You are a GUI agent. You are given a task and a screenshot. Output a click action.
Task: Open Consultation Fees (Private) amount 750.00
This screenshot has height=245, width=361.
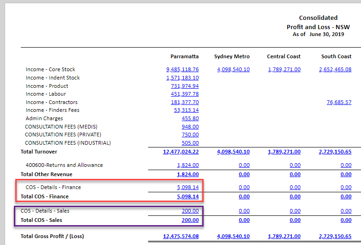[x=190, y=135]
